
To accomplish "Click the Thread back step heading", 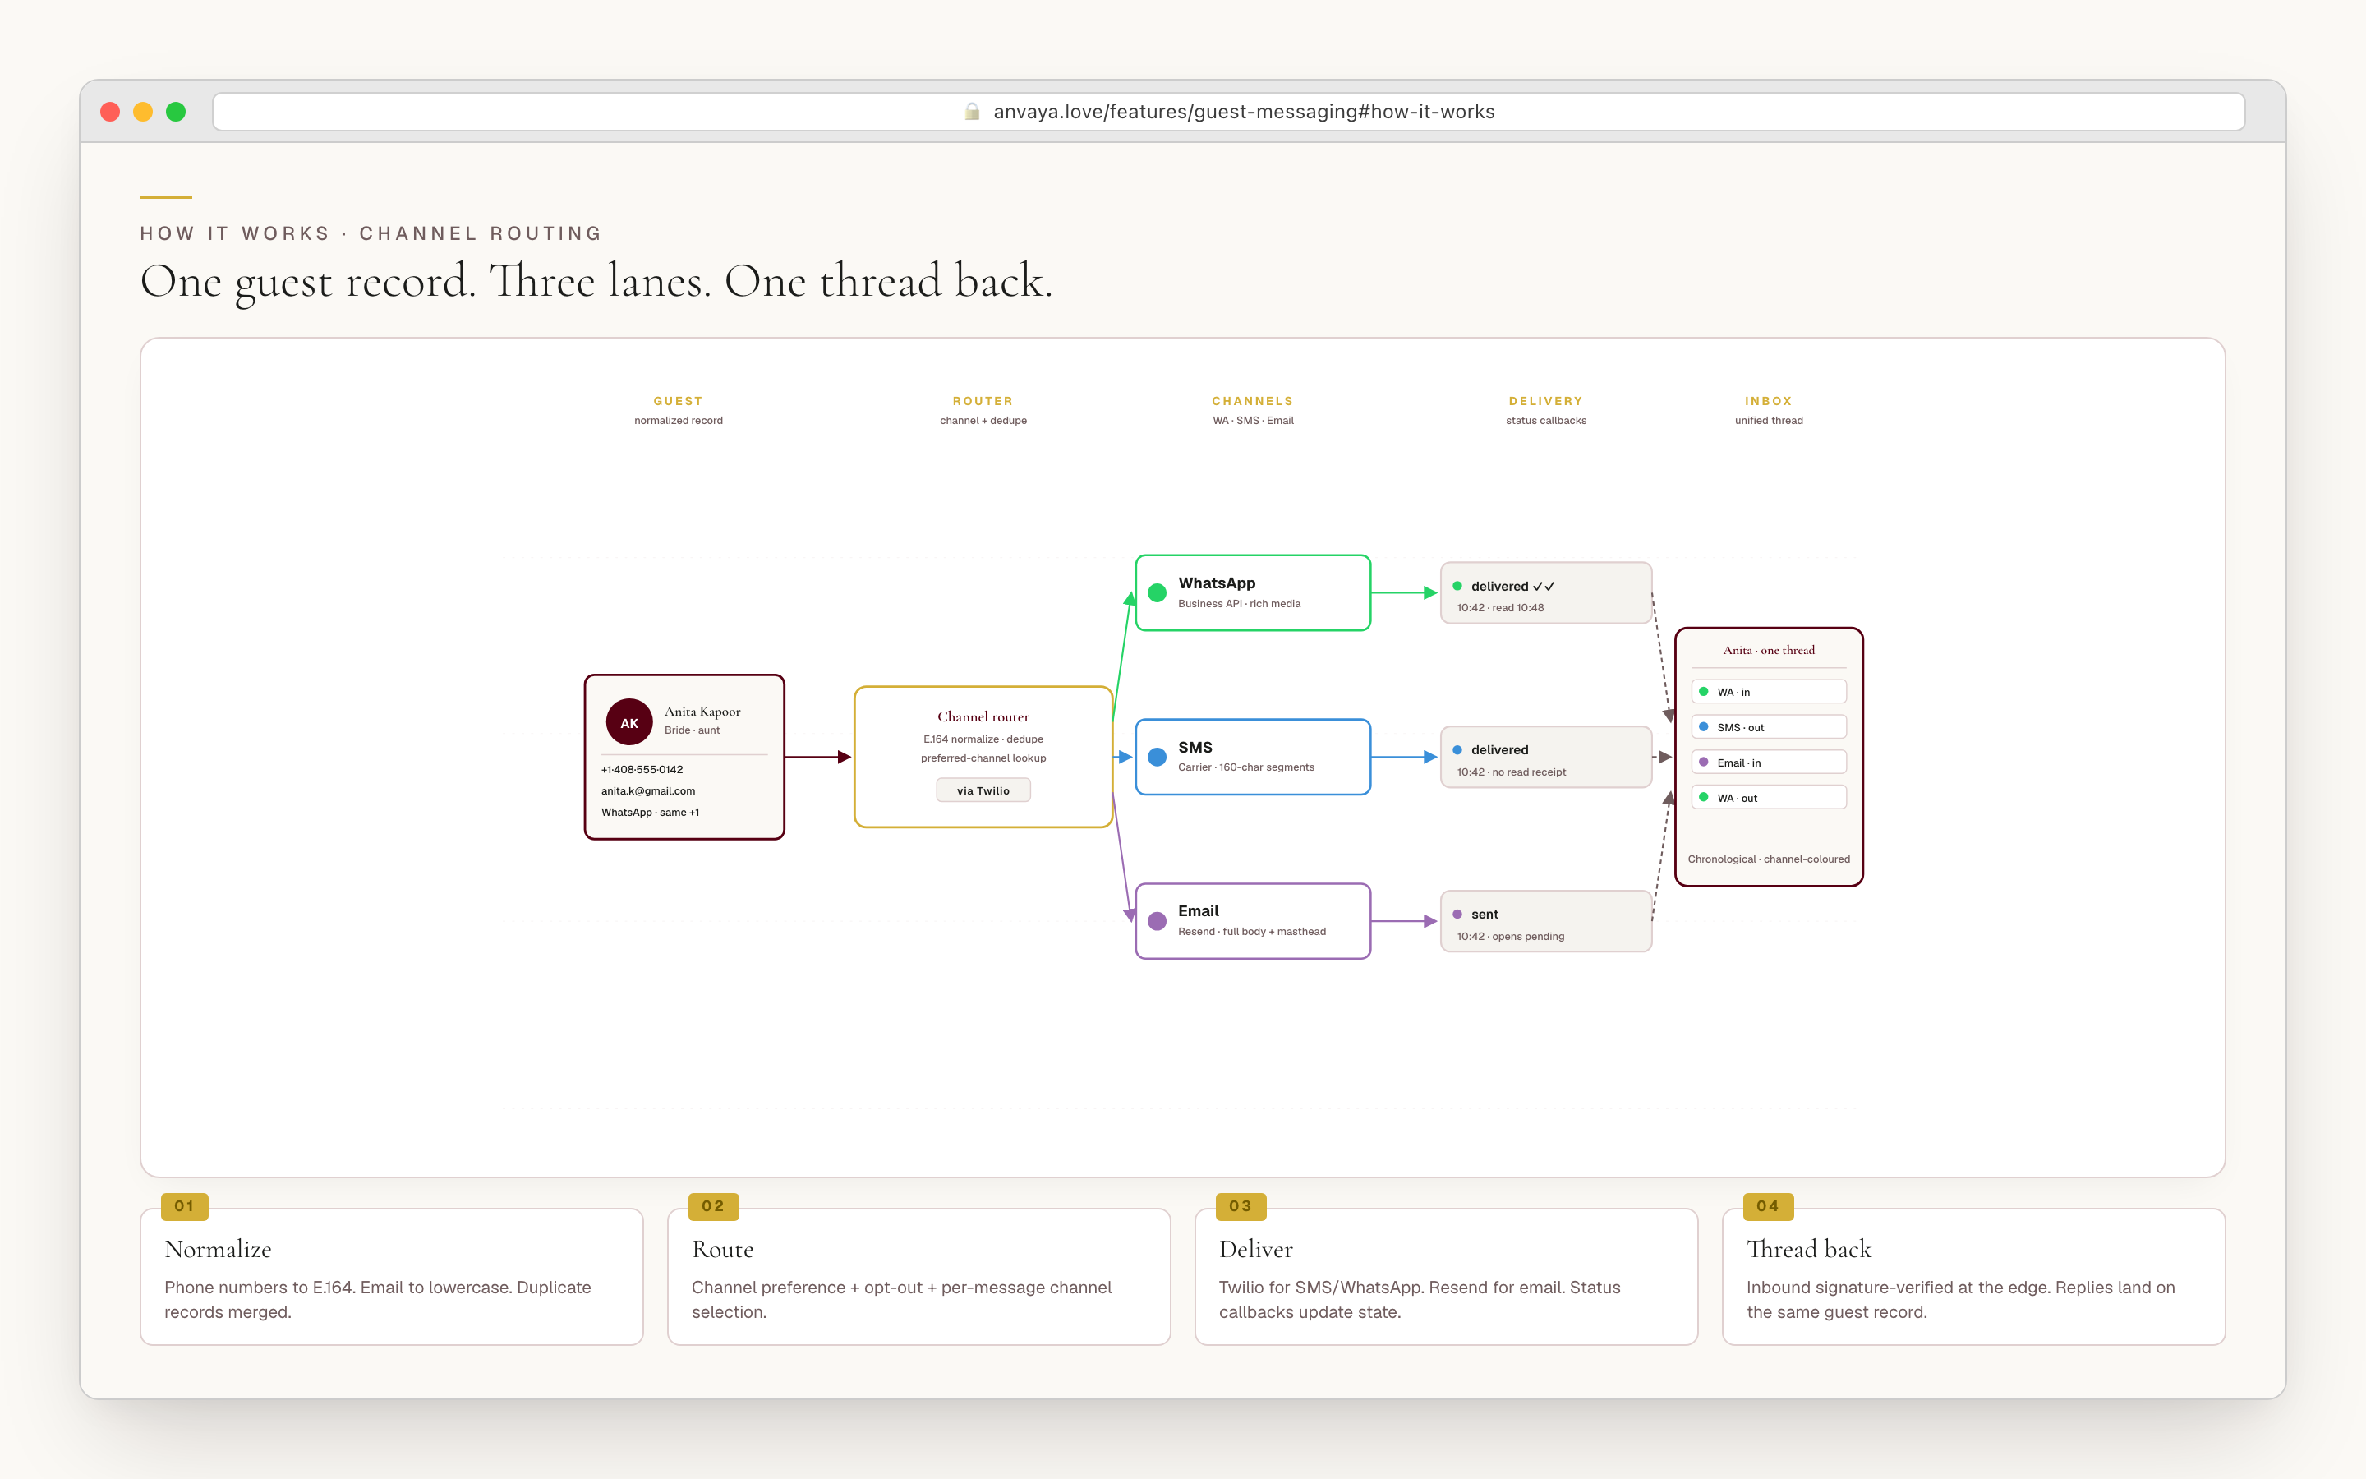I will pos(1809,1249).
